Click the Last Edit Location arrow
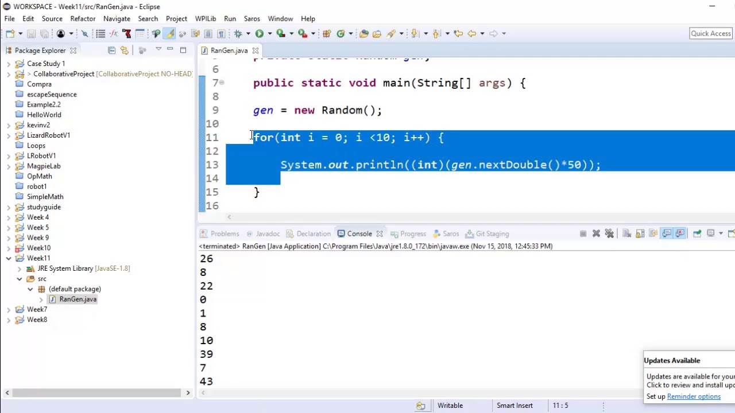This screenshot has height=413, width=735. pyautogui.click(x=458, y=33)
